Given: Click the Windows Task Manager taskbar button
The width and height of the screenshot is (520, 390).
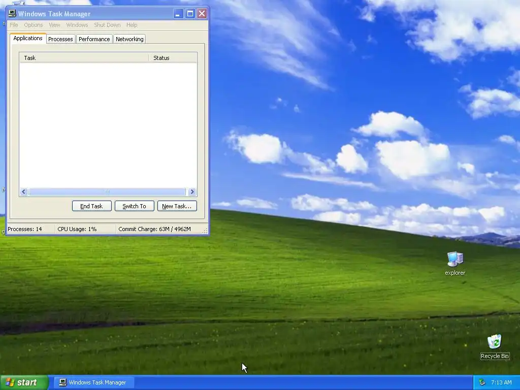Looking at the screenshot, I should pos(93,382).
